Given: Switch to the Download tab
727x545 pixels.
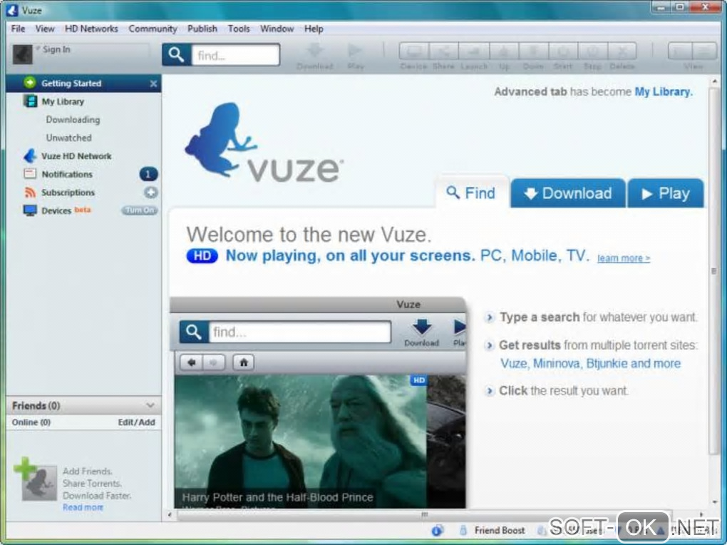Looking at the screenshot, I should (x=568, y=193).
